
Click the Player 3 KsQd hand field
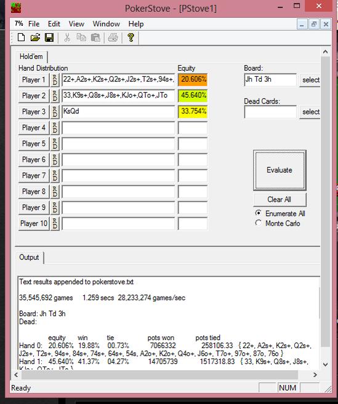click(118, 111)
